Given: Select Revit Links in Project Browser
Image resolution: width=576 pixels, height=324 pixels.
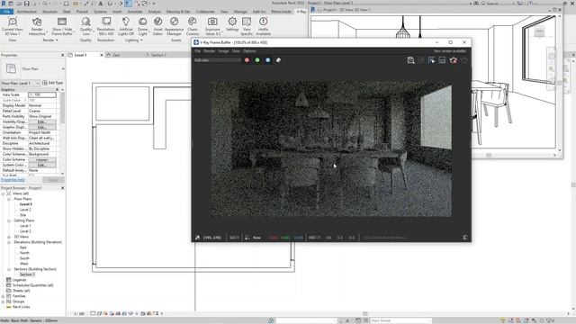Looking at the screenshot, I should (21, 307).
